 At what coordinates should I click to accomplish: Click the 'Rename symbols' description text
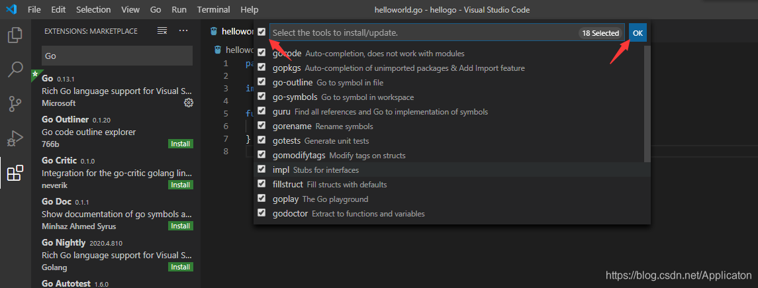tap(344, 126)
